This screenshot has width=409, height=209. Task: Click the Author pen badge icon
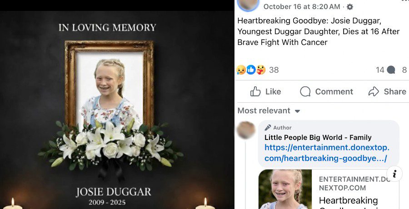(x=268, y=128)
